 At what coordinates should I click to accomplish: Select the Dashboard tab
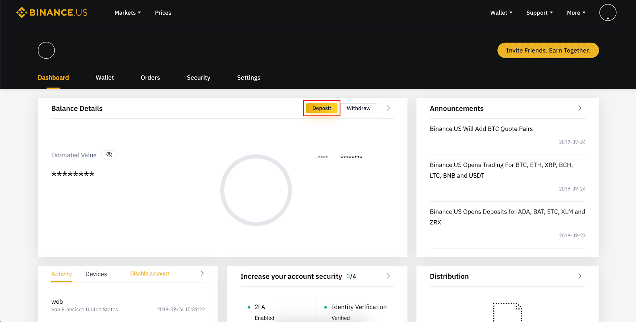53,78
